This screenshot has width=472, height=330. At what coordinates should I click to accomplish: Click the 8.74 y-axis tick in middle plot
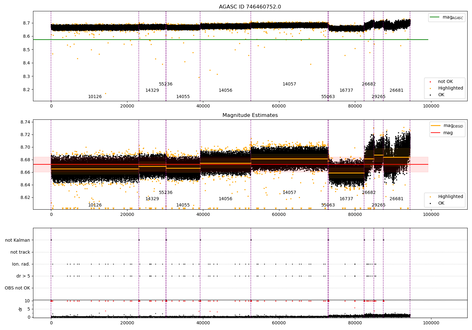(25, 122)
